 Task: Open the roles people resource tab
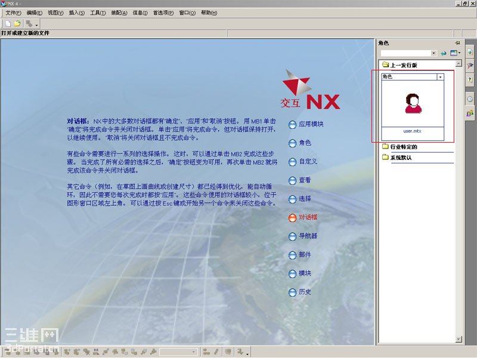pos(470,113)
